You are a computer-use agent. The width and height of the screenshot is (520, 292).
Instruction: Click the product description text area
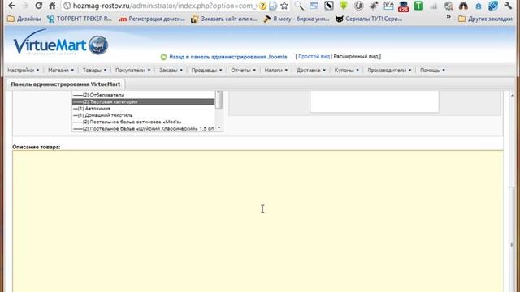coord(258,221)
